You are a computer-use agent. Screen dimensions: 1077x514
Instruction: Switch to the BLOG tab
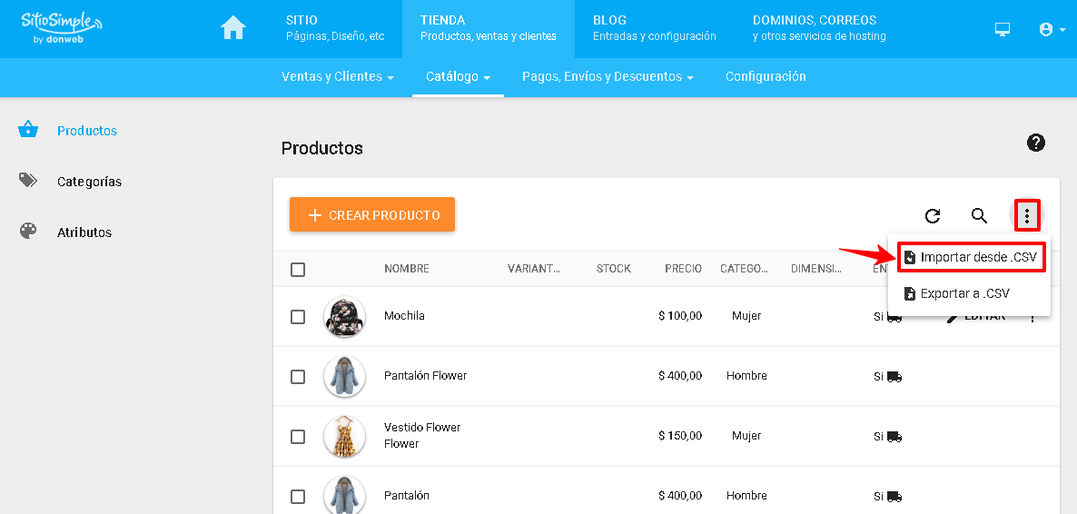pyautogui.click(x=655, y=29)
